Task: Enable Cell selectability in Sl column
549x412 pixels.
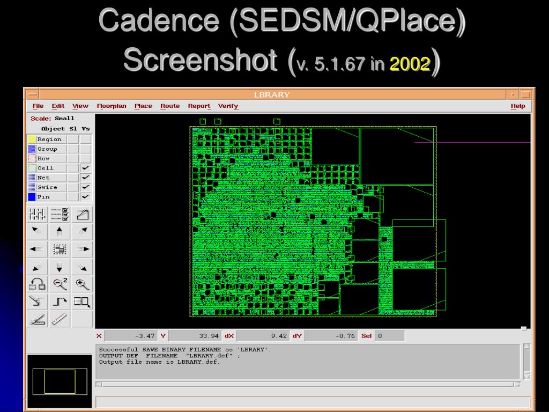Action: click(x=73, y=168)
